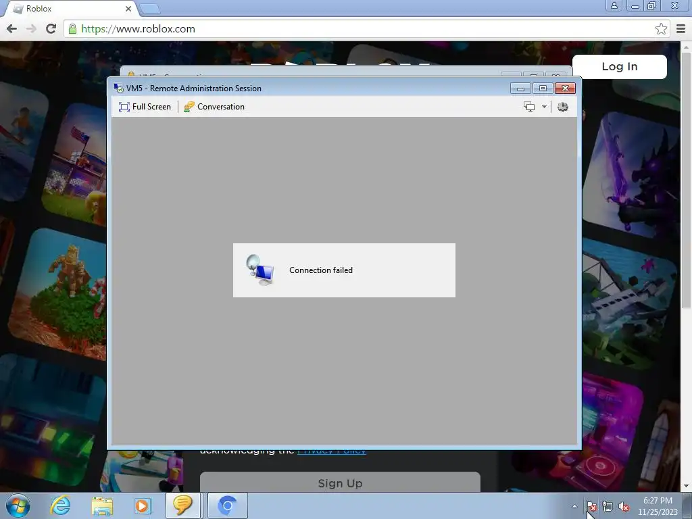Go back in Chrome browser
This screenshot has width=692, height=519.
pos(12,28)
